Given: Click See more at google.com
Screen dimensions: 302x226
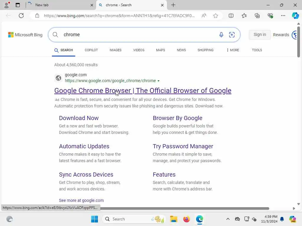Looking at the screenshot, I should 81,200.
